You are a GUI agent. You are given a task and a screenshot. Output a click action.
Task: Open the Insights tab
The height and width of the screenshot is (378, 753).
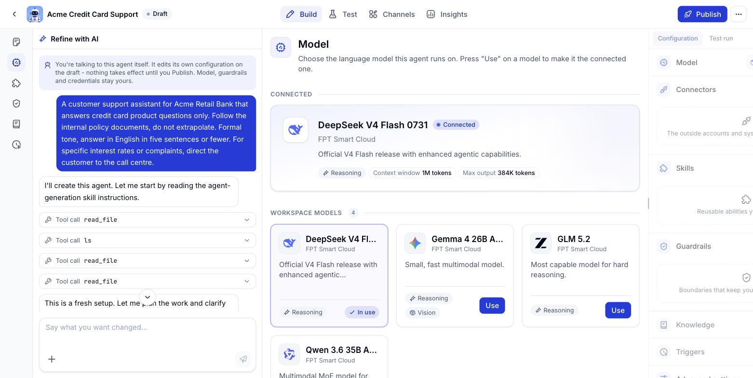pyautogui.click(x=447, y=14)
